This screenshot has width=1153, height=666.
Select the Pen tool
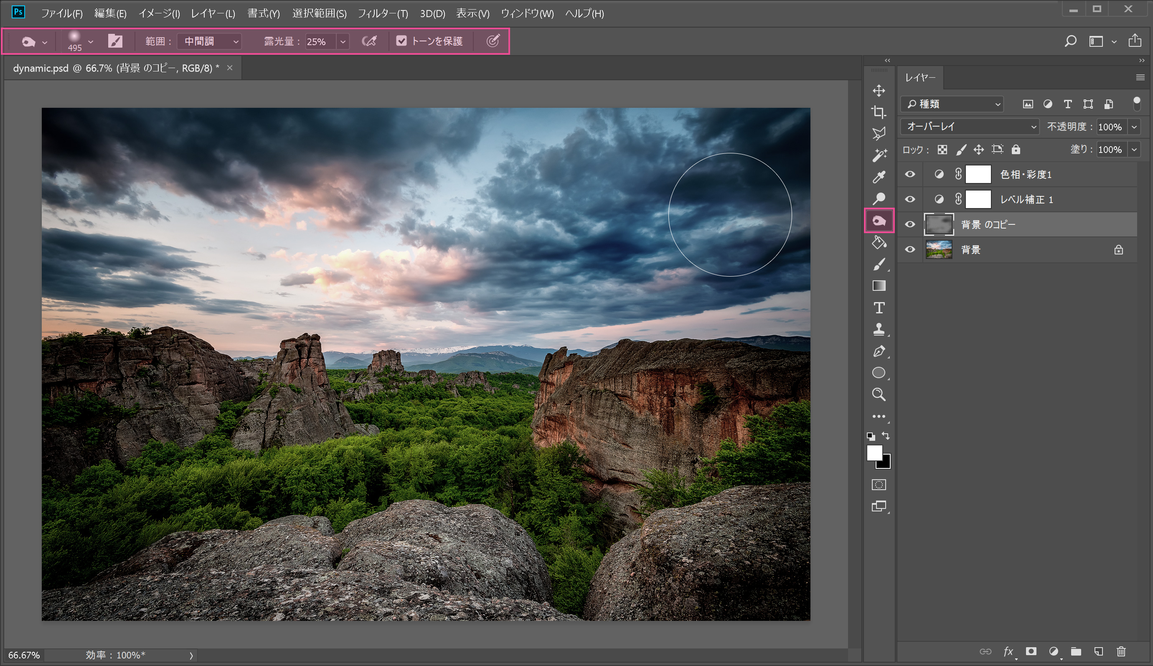point(879,351)
